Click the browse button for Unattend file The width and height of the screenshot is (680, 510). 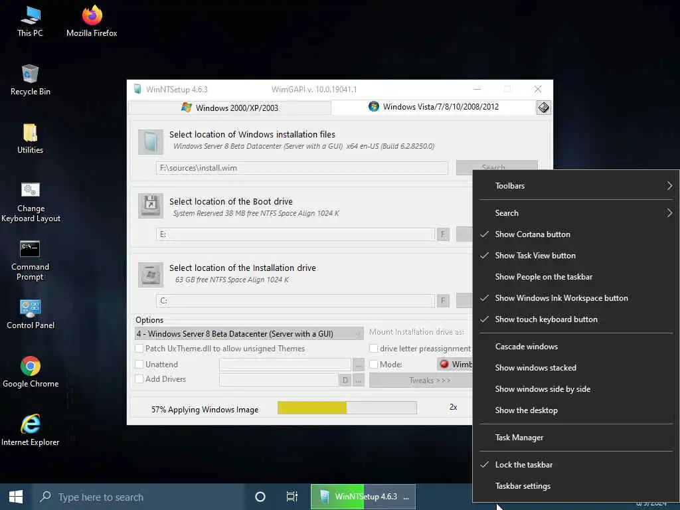[358, 365]
